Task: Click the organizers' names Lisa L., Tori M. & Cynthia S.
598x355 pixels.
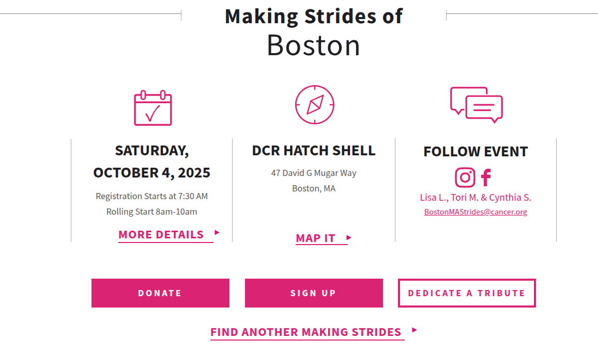Action: click(x=476, y=198)
